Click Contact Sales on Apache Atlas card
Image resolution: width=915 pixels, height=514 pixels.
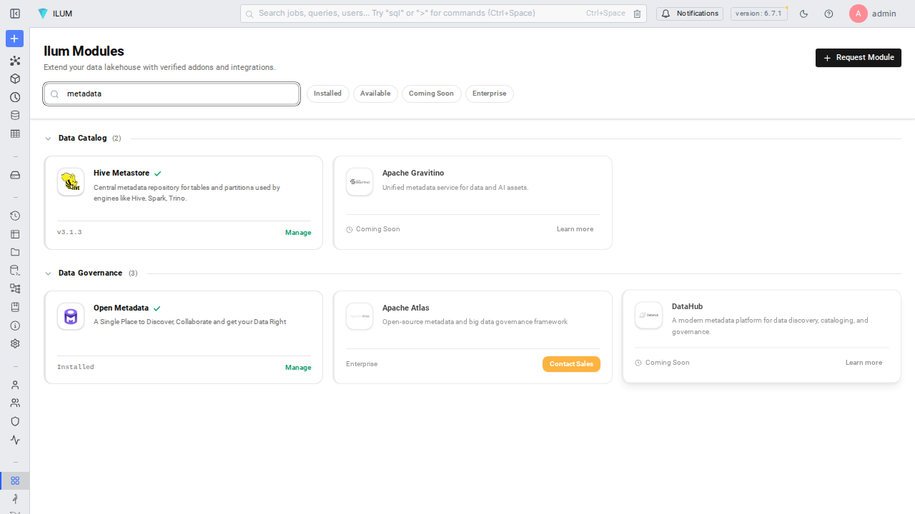point(571,364)
